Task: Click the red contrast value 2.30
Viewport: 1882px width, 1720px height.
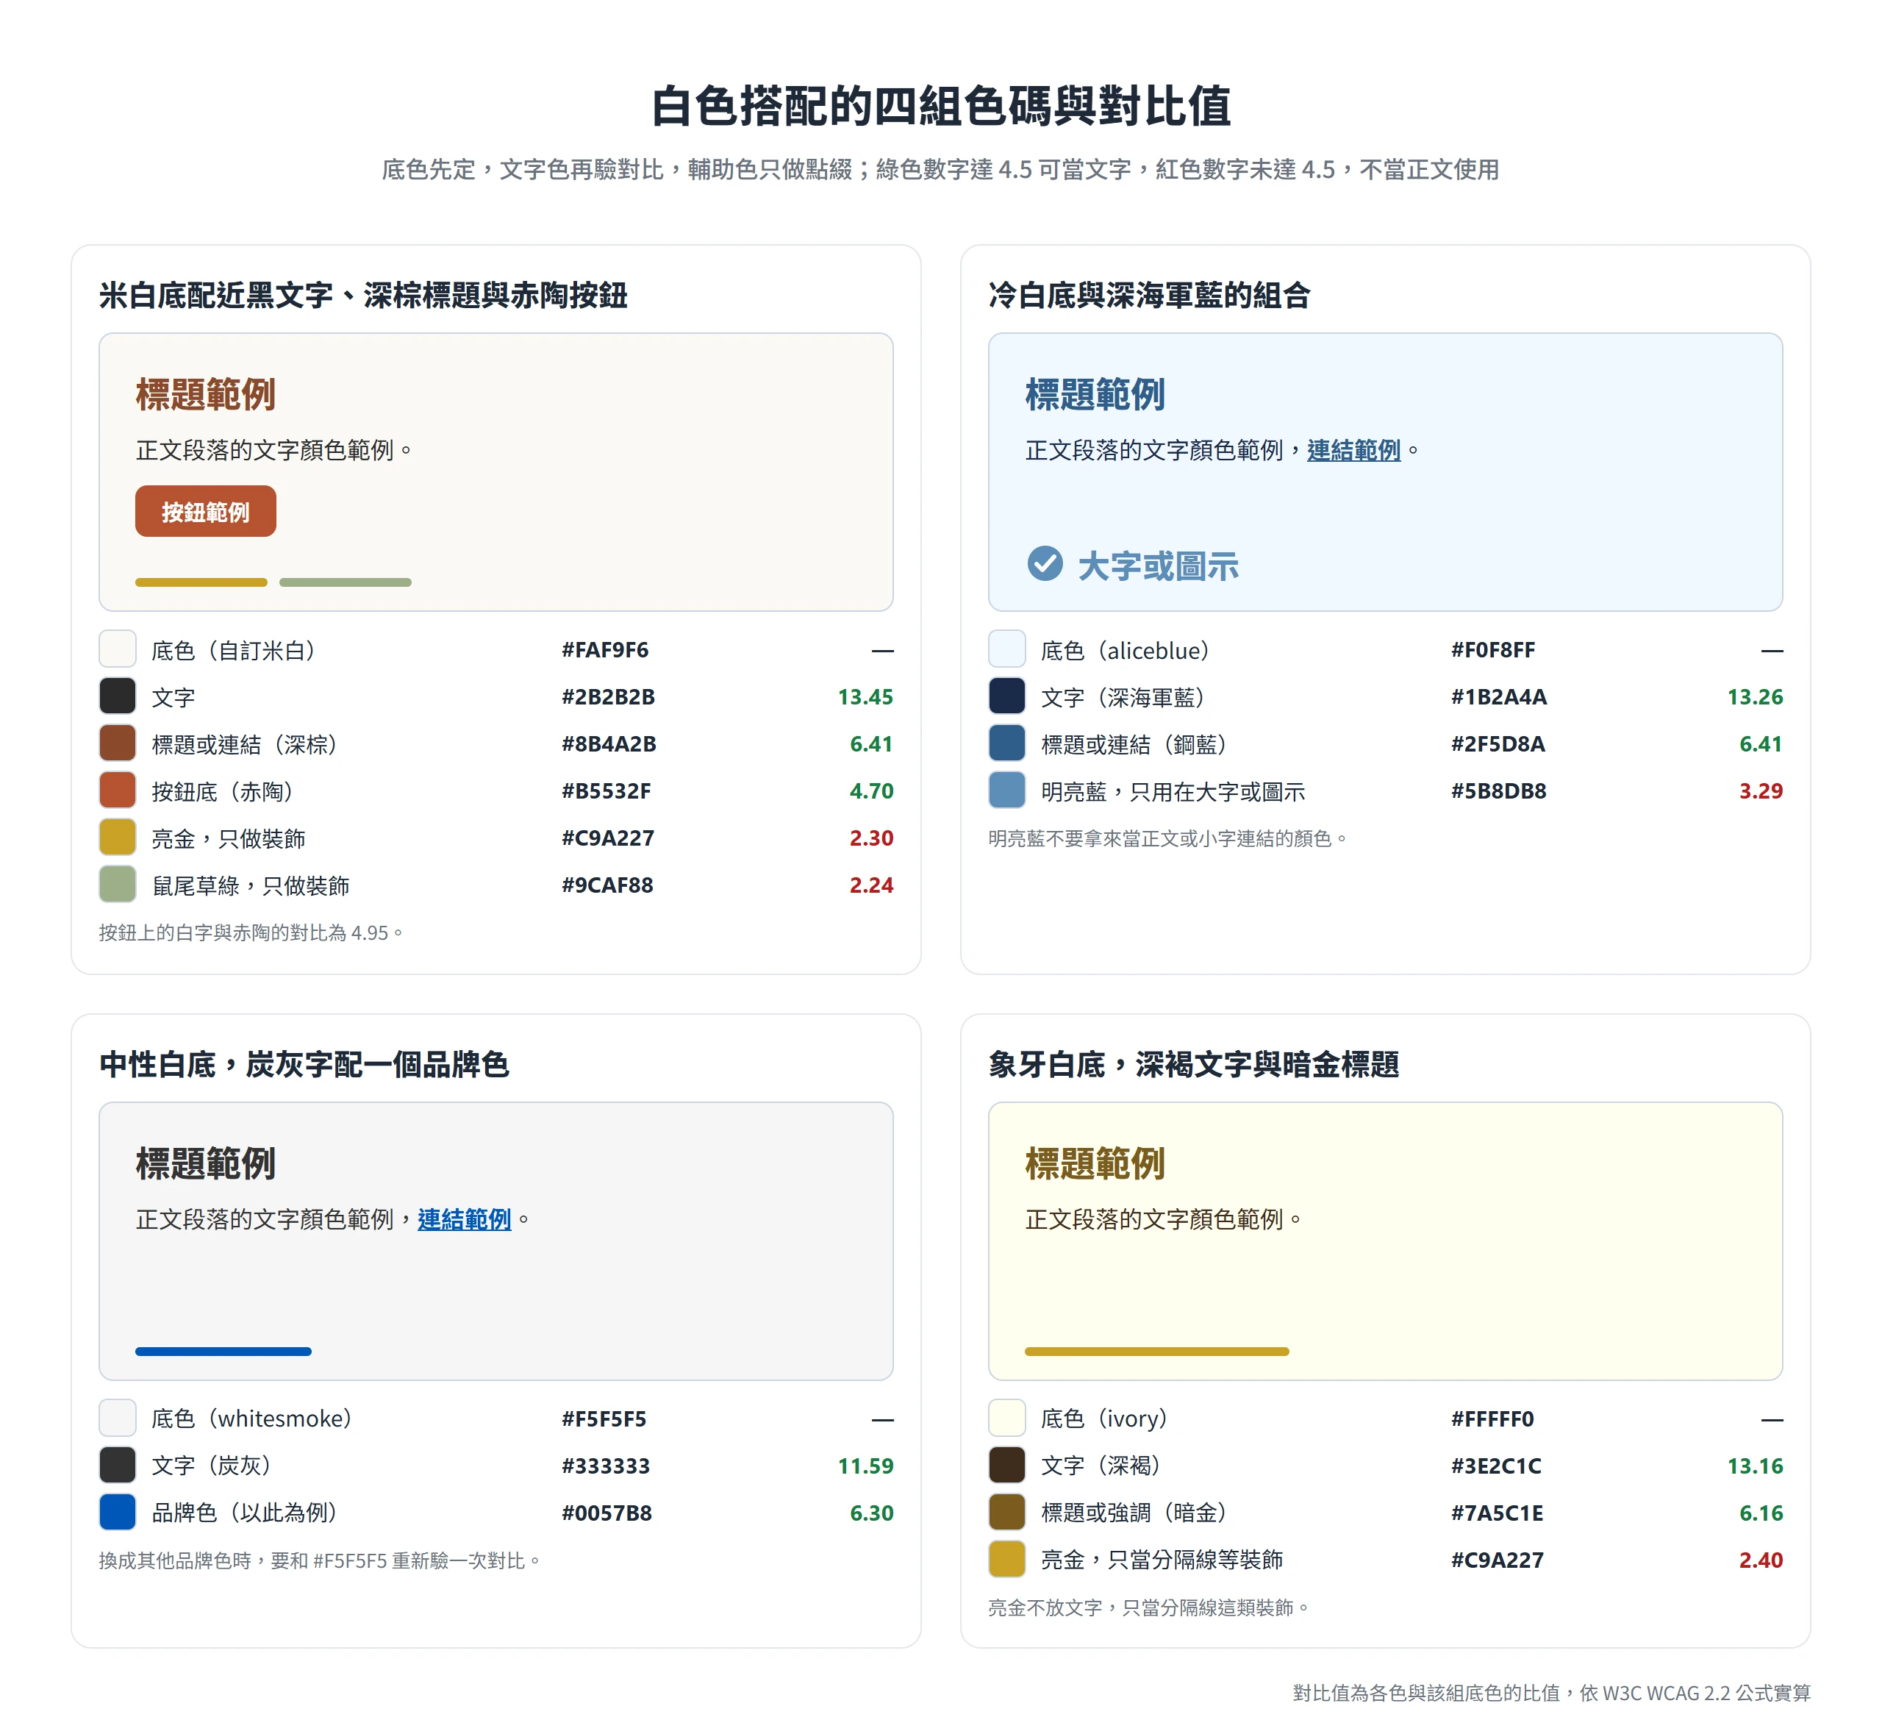Action: tap(871, 838)
